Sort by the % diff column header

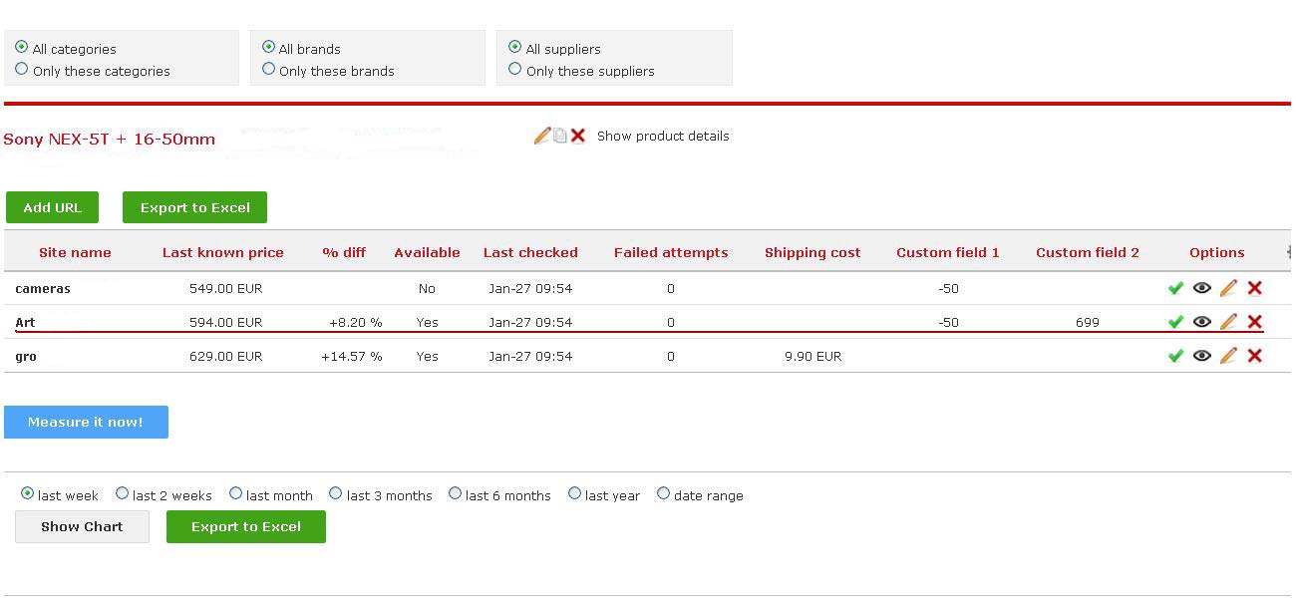point(344,252)
